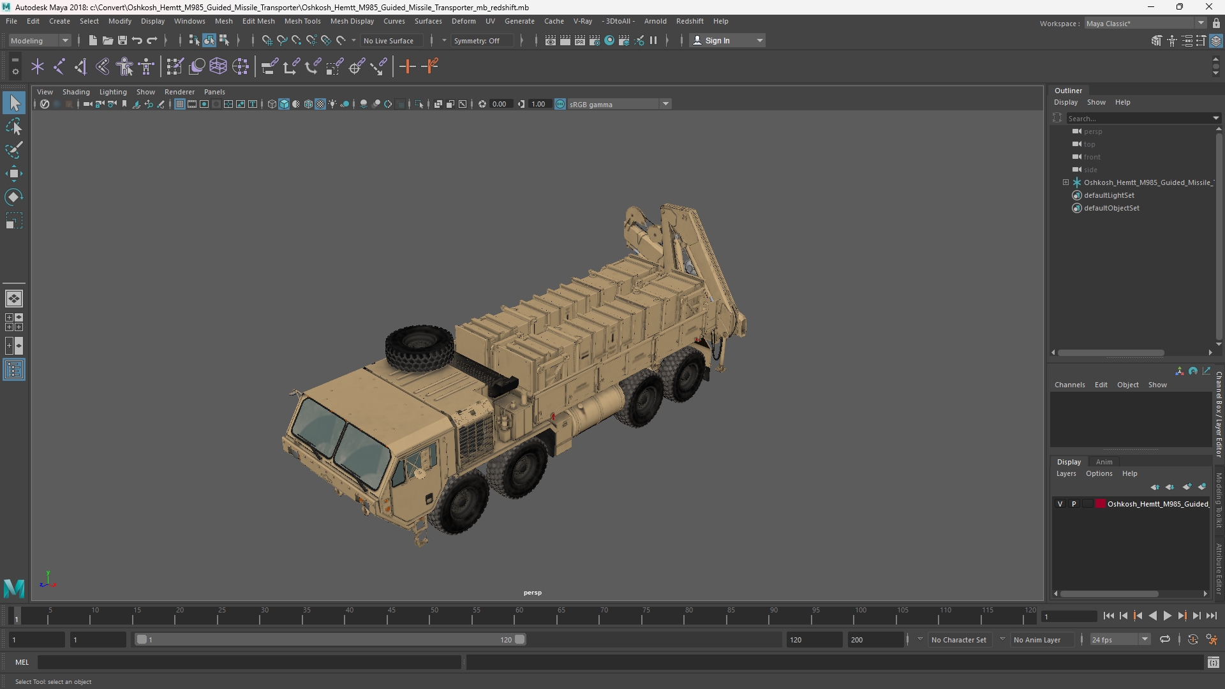The image size is (1225, 689).
Task: Click frame 60 on time slider
Action: (x=519, y=616)
